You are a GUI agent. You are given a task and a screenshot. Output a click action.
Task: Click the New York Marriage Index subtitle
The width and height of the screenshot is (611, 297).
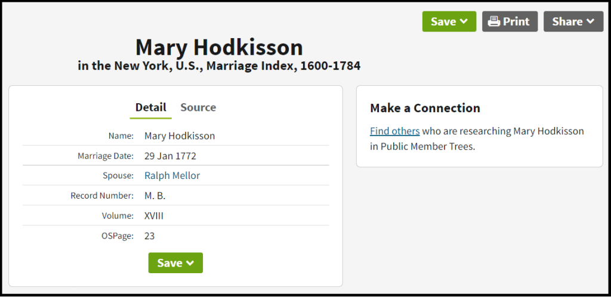(x=219, y=66)
